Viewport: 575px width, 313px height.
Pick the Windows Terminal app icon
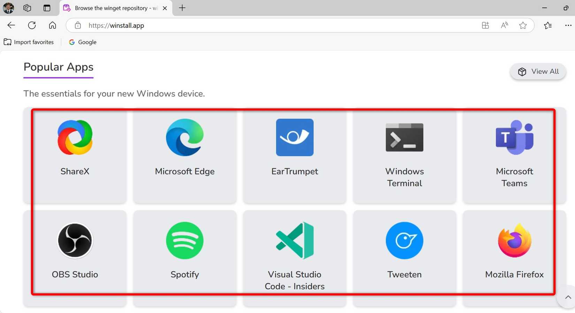tap(405, 137)
